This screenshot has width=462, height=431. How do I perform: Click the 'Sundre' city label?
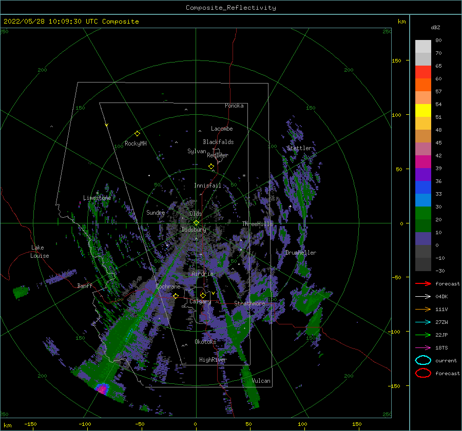coord(156,212)
